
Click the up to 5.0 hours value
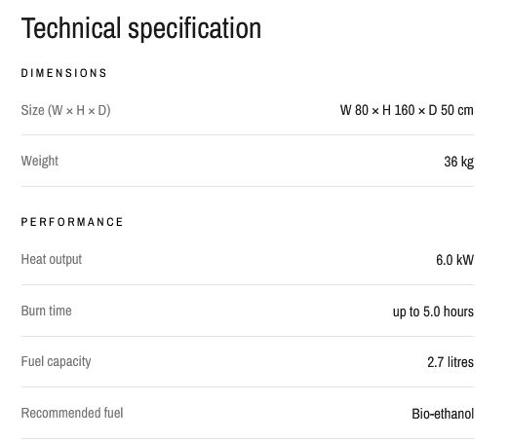click(433, 312)
